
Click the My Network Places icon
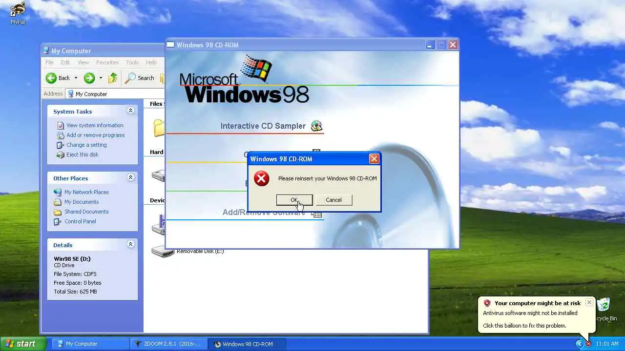click(58, 192)
